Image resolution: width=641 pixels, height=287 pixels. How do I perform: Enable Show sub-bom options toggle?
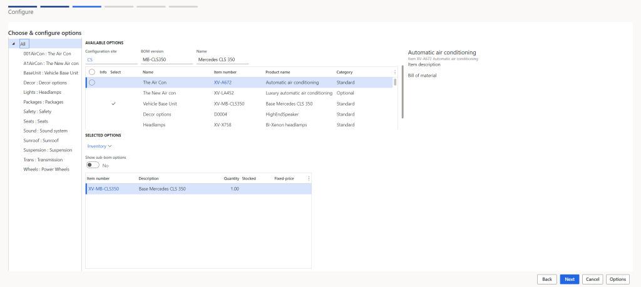(x=93, y=166)
